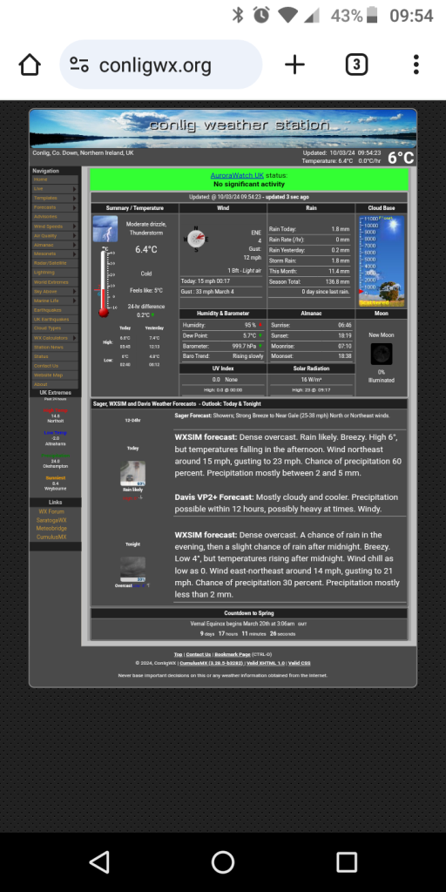Open the browser three-dot menu
This screenshot has width=446, height=892.
tap(416, 64)
